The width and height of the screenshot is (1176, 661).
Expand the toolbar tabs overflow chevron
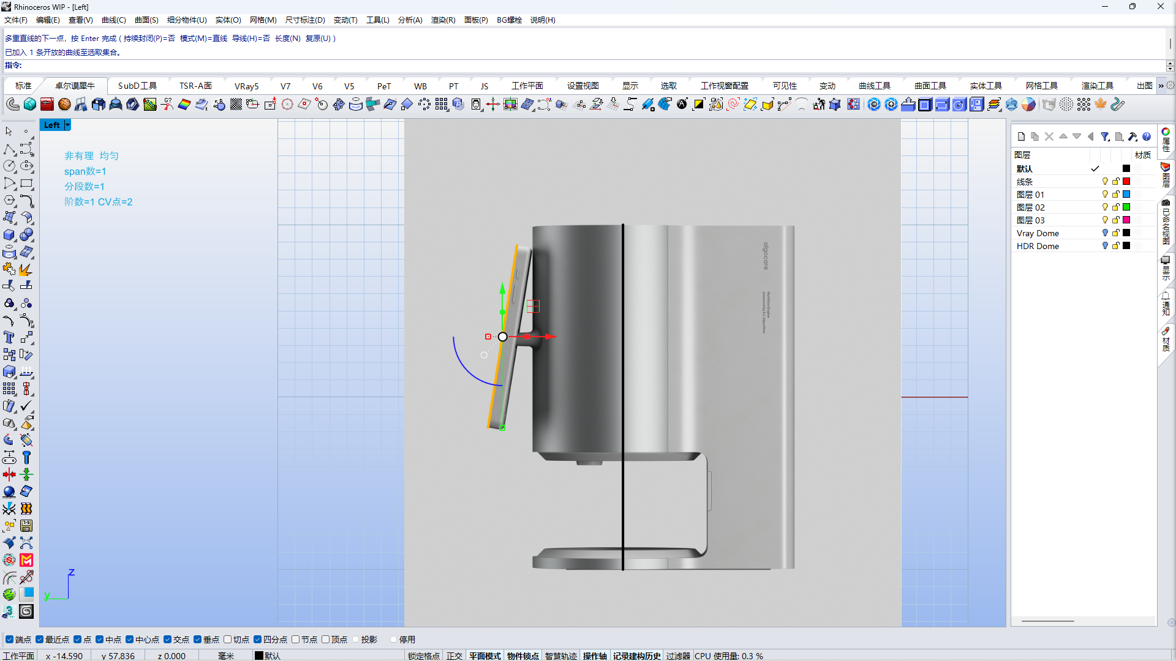(x=1161, y=86)
